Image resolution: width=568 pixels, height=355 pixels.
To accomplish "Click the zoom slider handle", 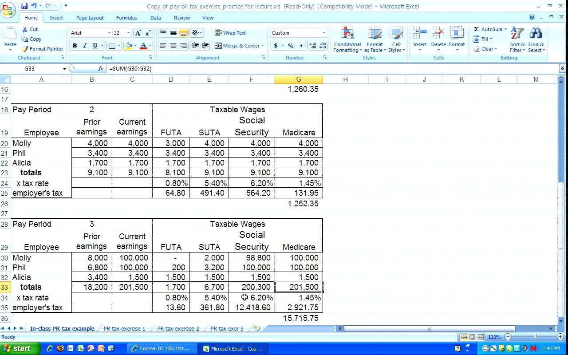I will coord(535,337).
